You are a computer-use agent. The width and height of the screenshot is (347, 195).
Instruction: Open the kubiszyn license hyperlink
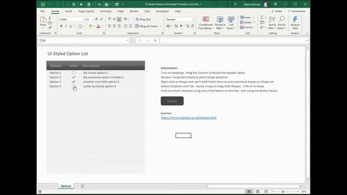click(x=189, y=118)
